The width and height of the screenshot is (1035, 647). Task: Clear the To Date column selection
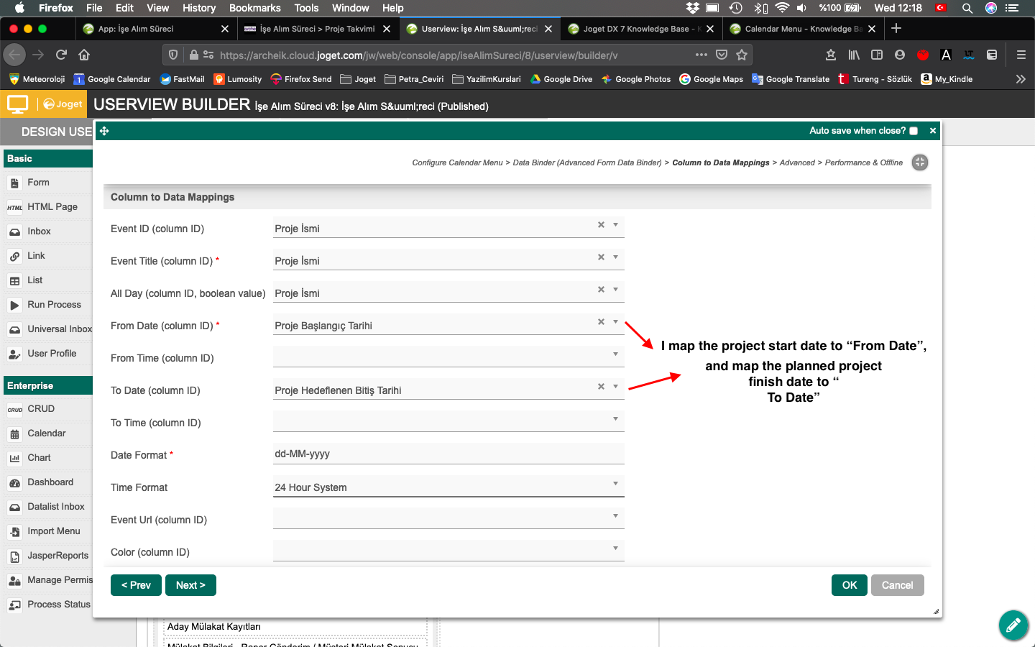tap(601, 387)
